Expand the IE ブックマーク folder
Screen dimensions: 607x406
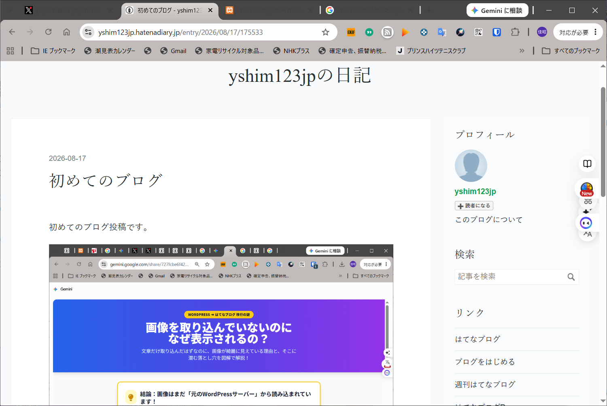point(53,51)
